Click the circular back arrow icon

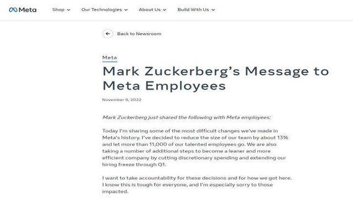108,34
